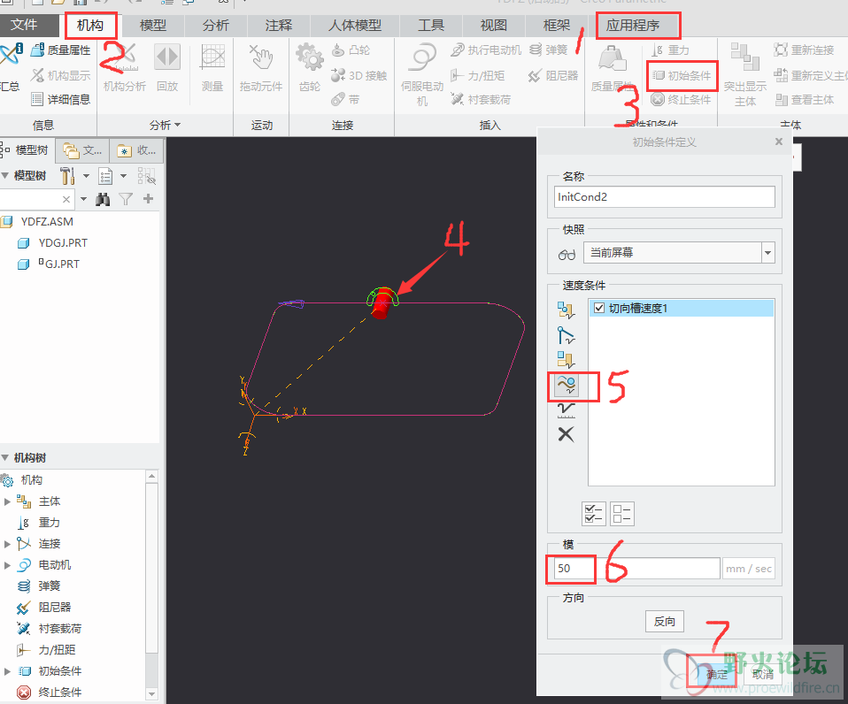Screen dimensions: 848x704
Task: Click the deselect-all checkboxes button
Action: point(622,514)
